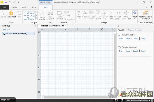This screenshot has width=154, height=102.
Task: Choose the Pan hand tool
Action: (x=19, y=14)
